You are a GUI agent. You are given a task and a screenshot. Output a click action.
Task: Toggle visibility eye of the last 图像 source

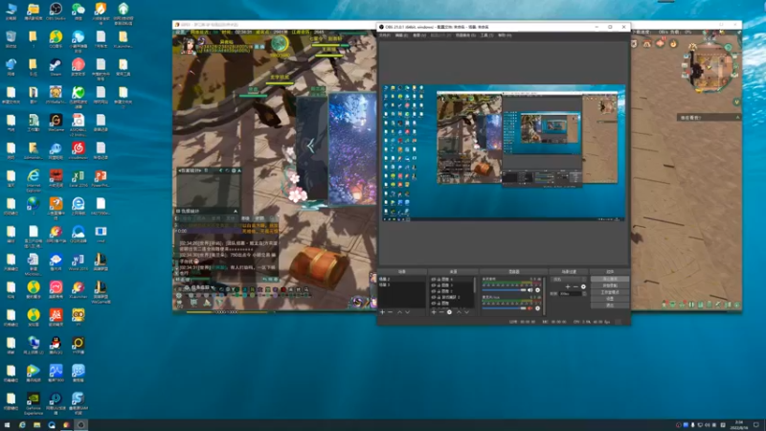coord(434,303)
